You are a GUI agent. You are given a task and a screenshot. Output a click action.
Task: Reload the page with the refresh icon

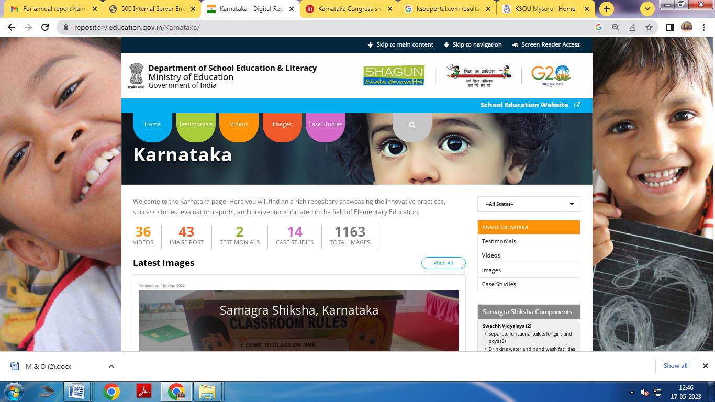[45, 27]
